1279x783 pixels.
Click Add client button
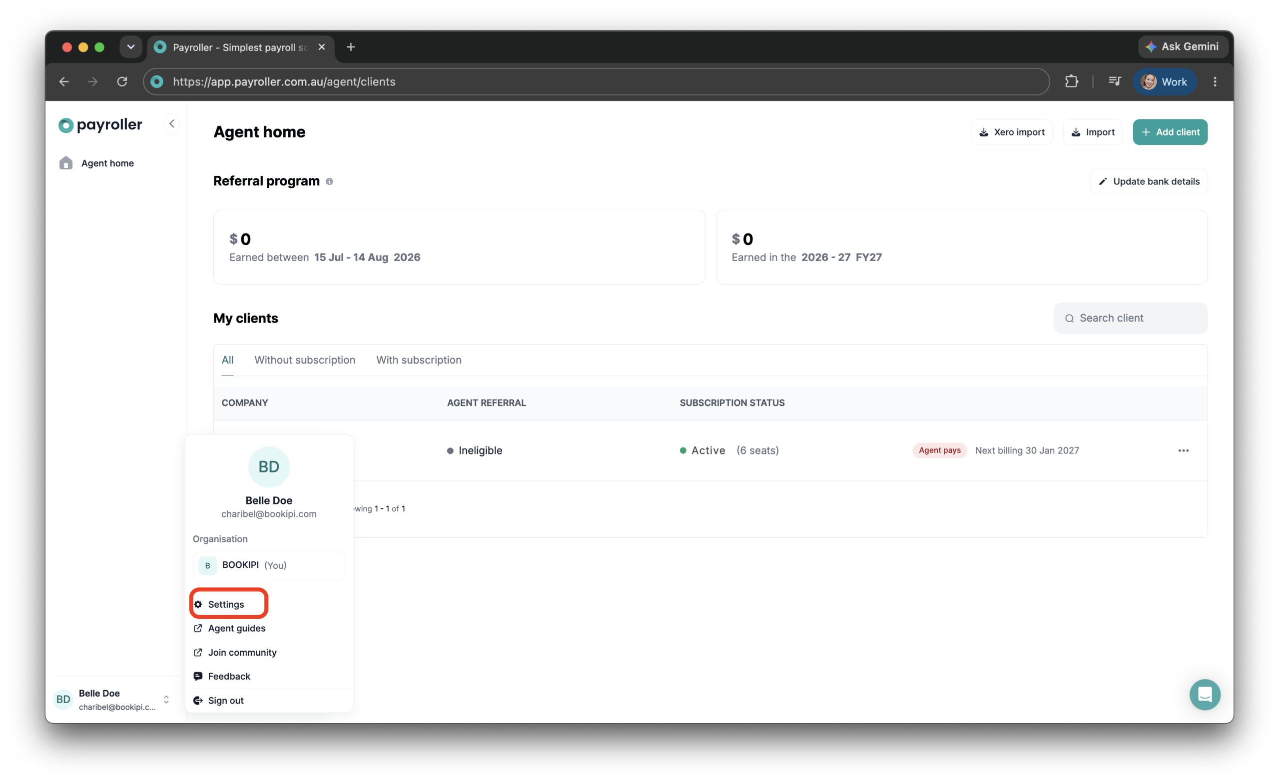1170,132
